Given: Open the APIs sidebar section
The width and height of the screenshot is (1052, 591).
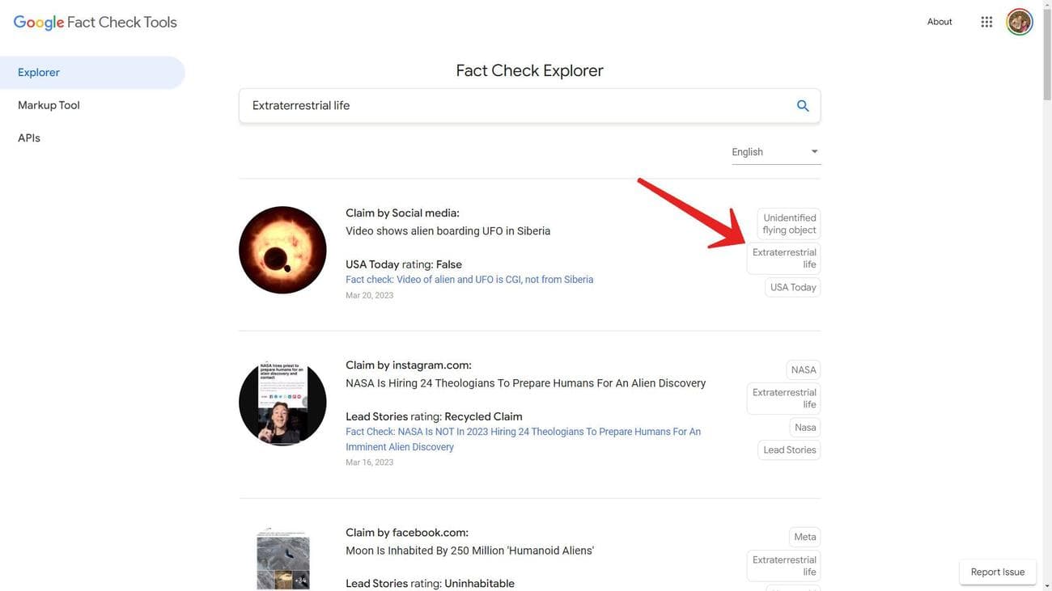Looking at the screenshot, I should [29, 138].
